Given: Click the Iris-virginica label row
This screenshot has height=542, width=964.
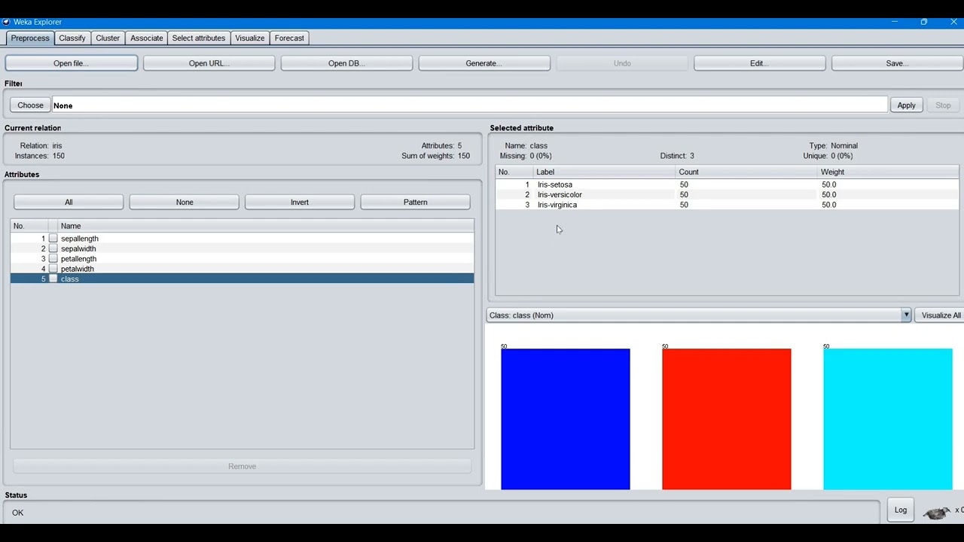Looking at the screenshot, I should tap(727, 205).
